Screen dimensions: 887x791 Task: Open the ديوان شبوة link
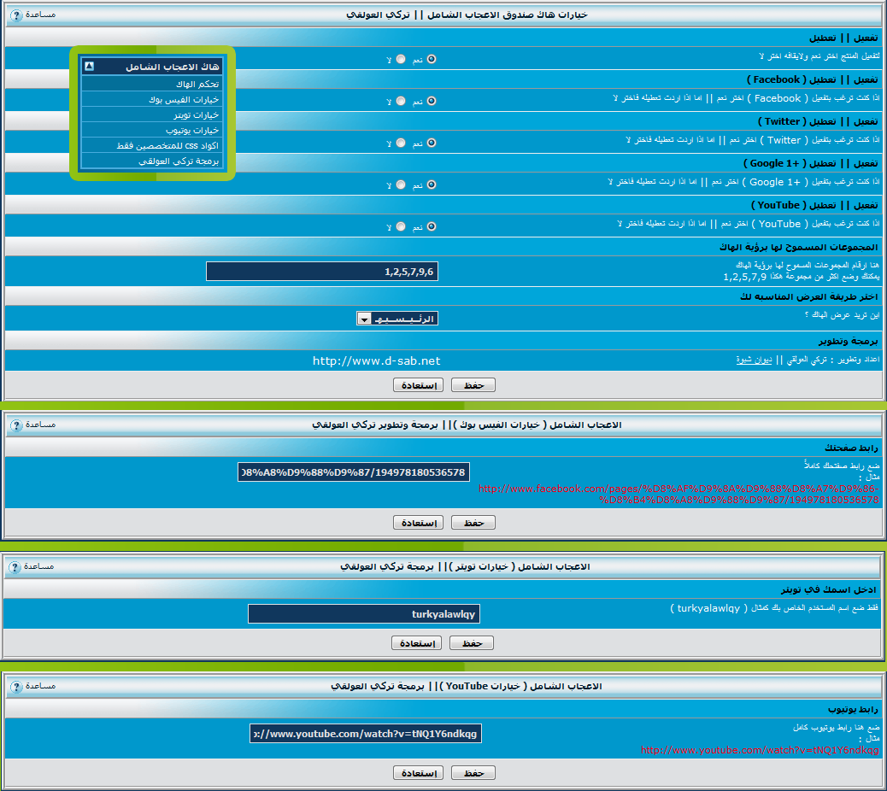pos(755,360)
